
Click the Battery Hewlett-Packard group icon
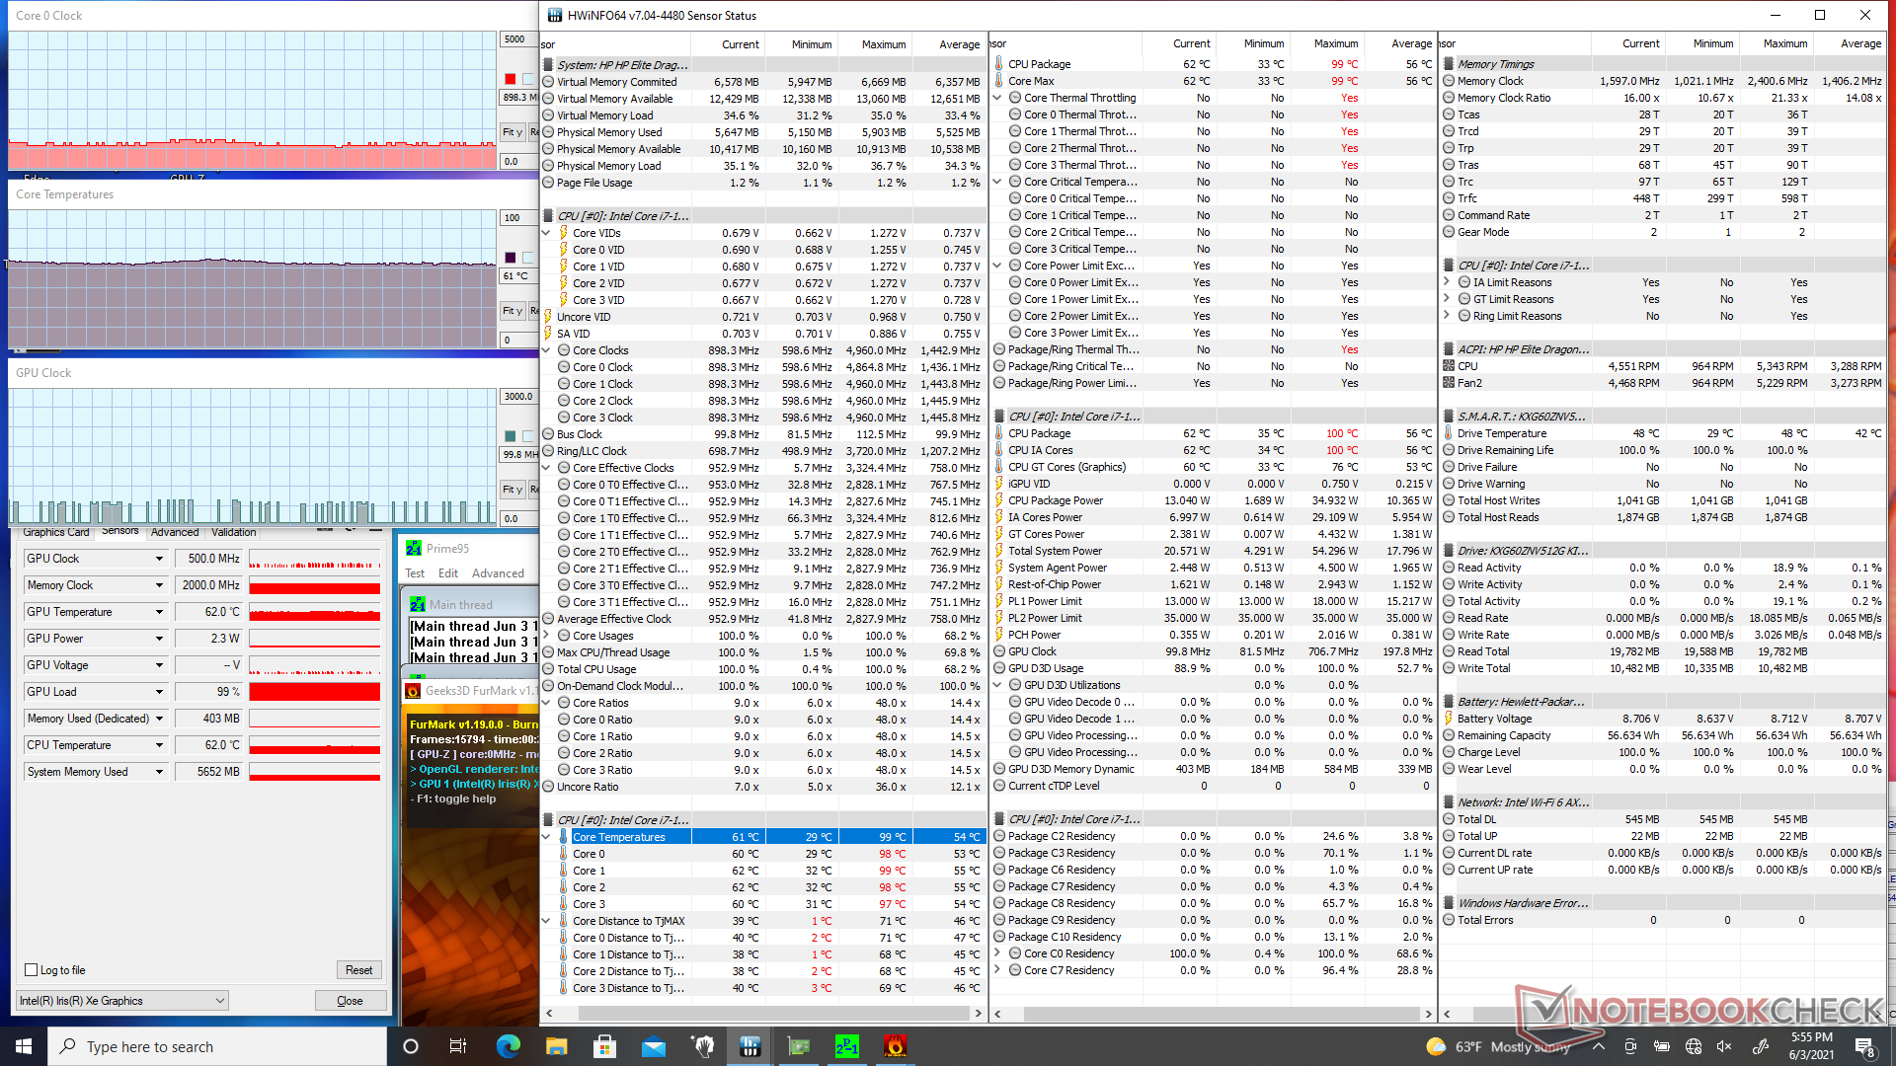(1449, 702)
